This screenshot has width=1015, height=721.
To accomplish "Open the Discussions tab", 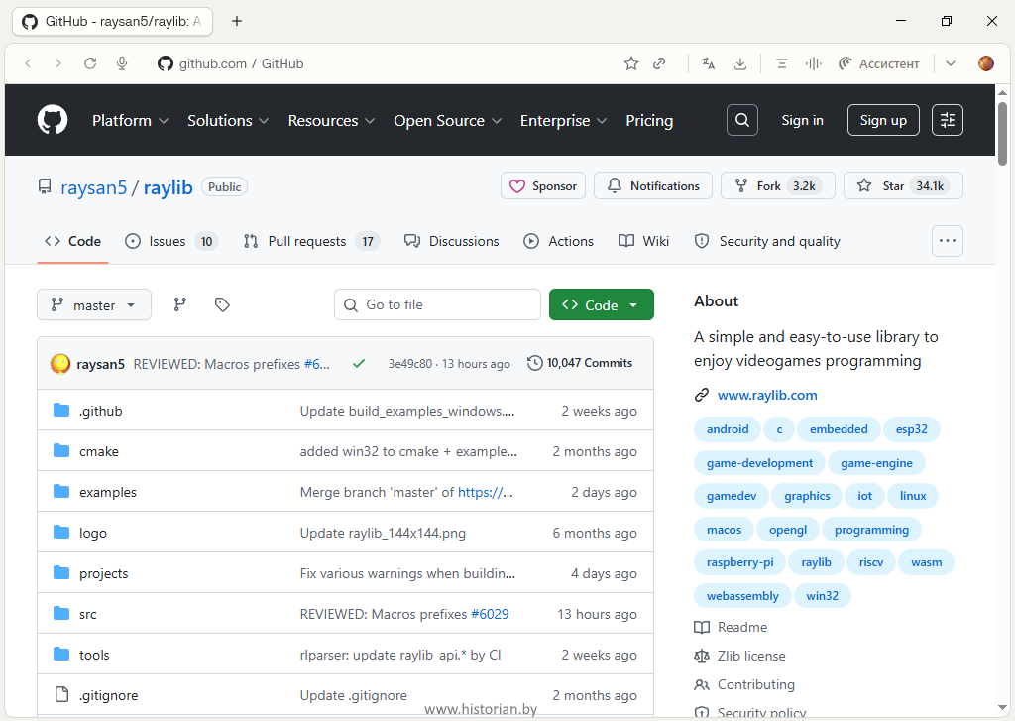I will (x=451, y=241).
